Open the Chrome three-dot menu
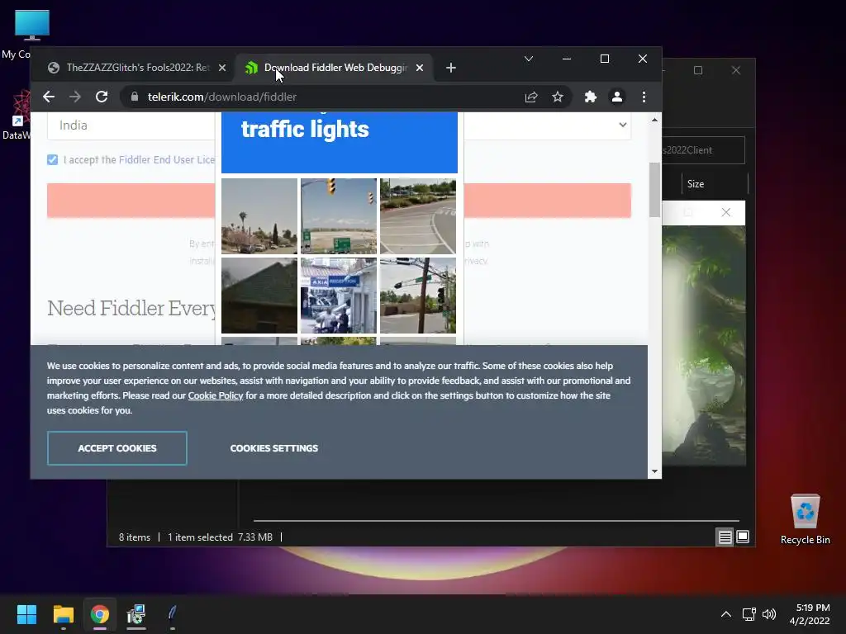The width and height of the screenshot is (846, 634). [644, 97]
